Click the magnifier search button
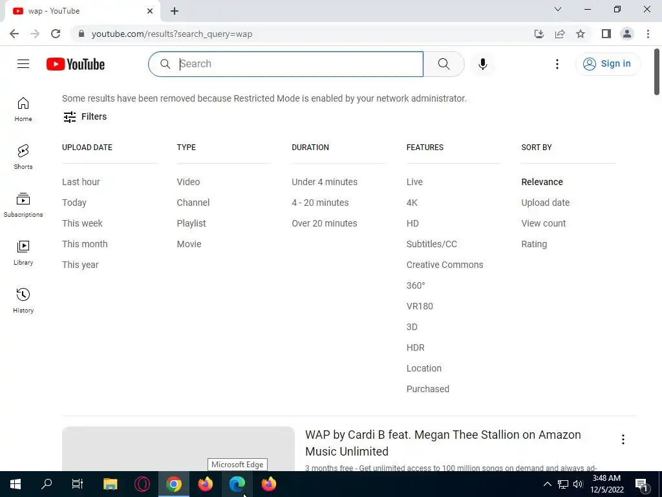This screenshot has height=497, width=662. coord(443,64)
